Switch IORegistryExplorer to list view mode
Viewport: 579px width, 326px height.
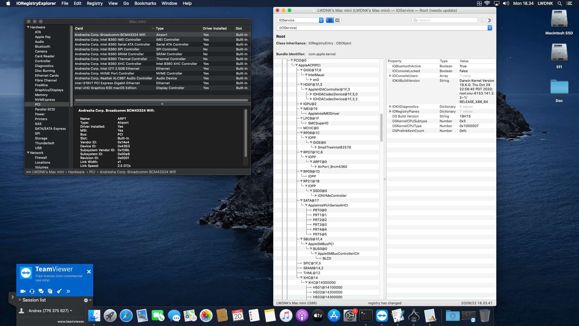pos(330,20)
